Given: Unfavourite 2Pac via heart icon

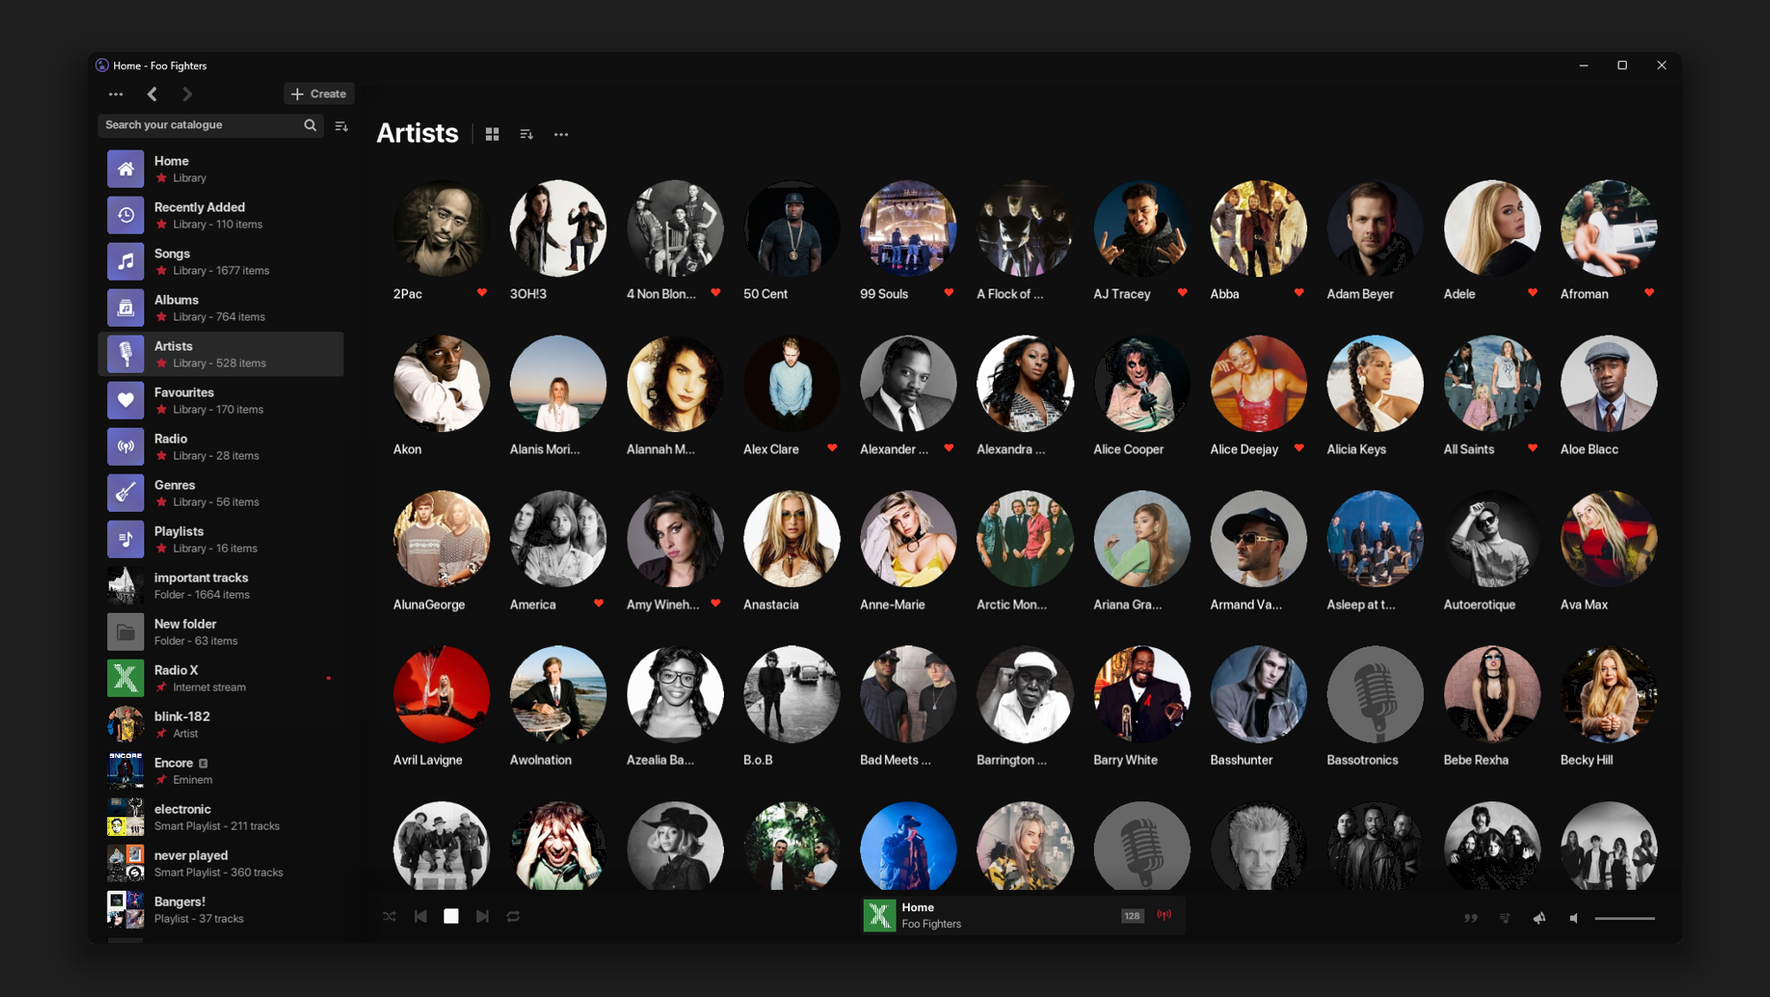Looking at the screenshot, I should pyautogui.click(x=481, y=292).
